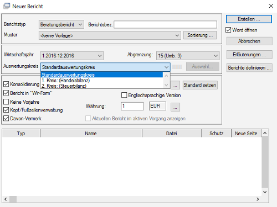Viewport: 277px width, 207px height.
Task: Click the horizontal scrollbar thumb
Action: tap(13, 199)
